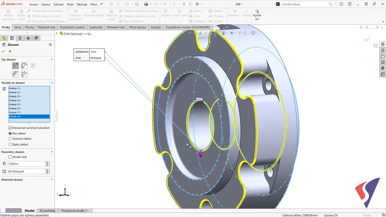Open the DisplayManager tab icon
This screenshot has width=386, height=217.
click(36, 38)
